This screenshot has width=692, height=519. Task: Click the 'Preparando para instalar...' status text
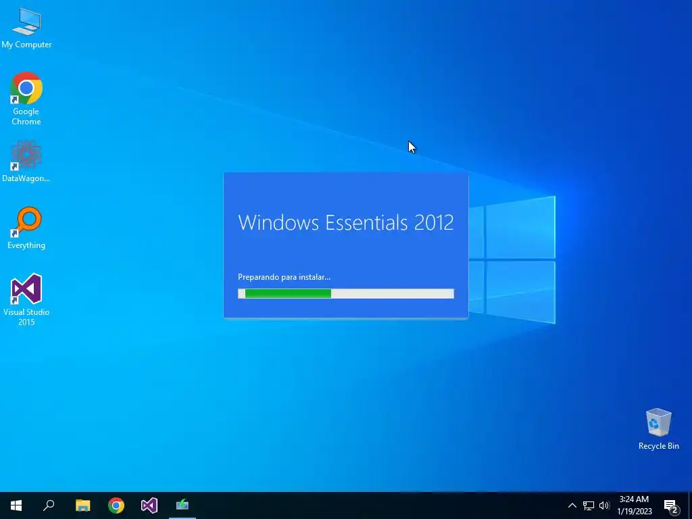(x=285, y=277)
